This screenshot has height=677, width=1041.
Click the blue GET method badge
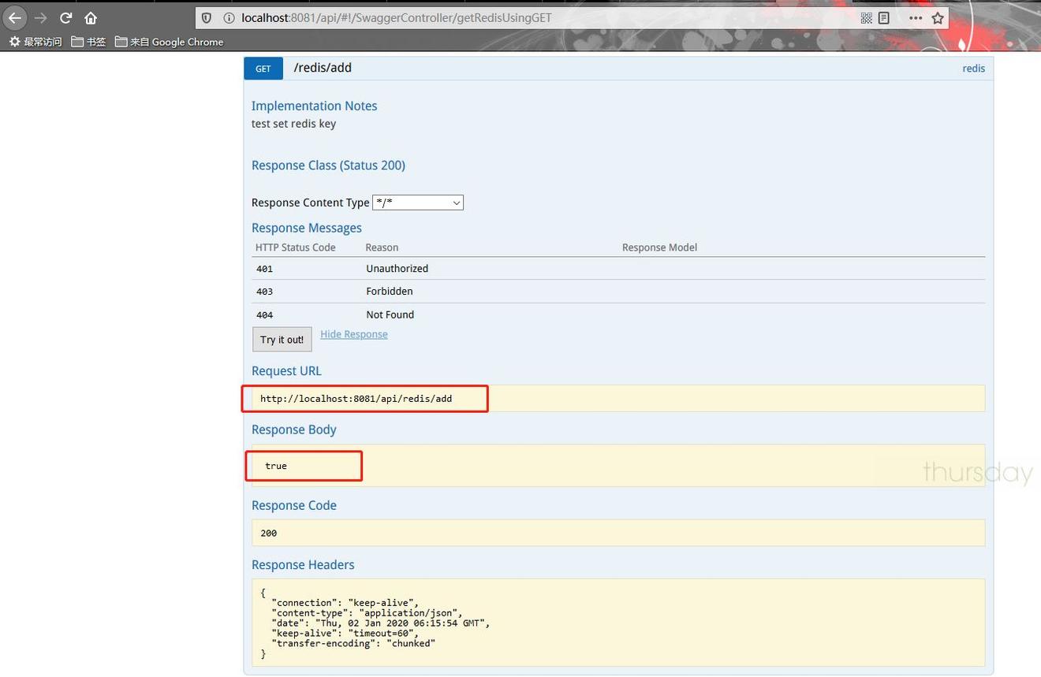coord(263,69)
